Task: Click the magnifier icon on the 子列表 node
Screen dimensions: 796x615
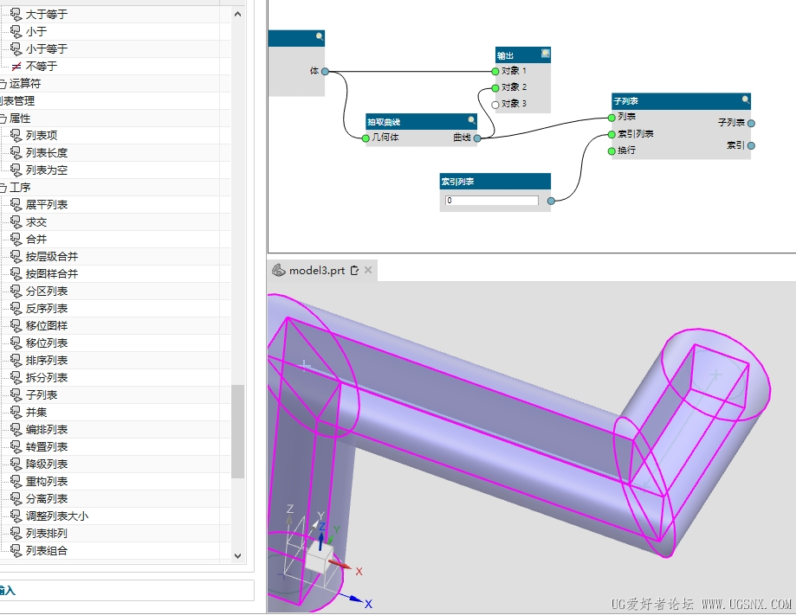Action: 745,99
